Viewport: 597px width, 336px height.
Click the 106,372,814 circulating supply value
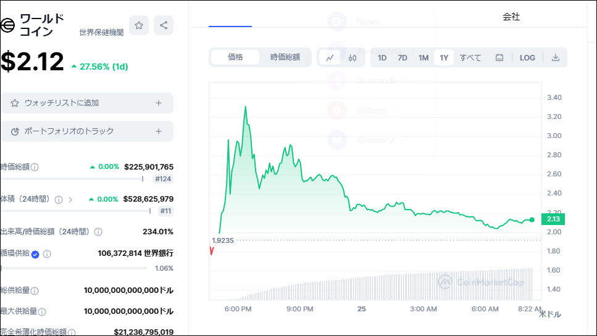(136, 253)
